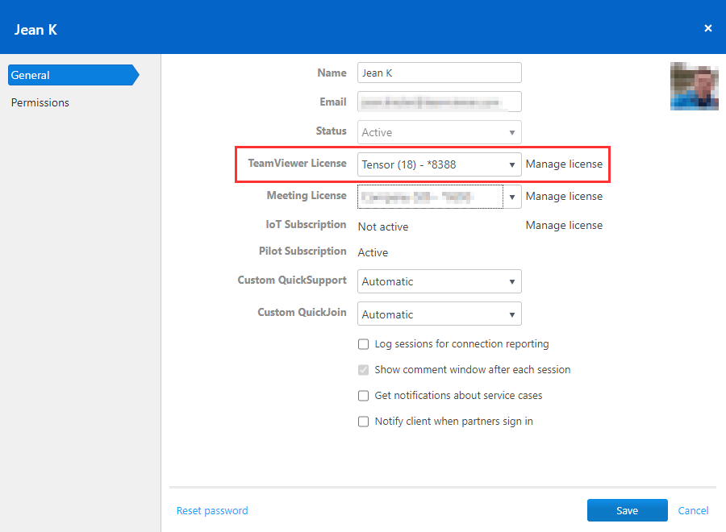Check Notify client when partners sign in

pyautogui.click(x=364, y=422)
